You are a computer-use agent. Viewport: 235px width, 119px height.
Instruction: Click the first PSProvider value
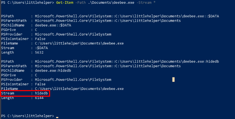(x=73, y=34)
